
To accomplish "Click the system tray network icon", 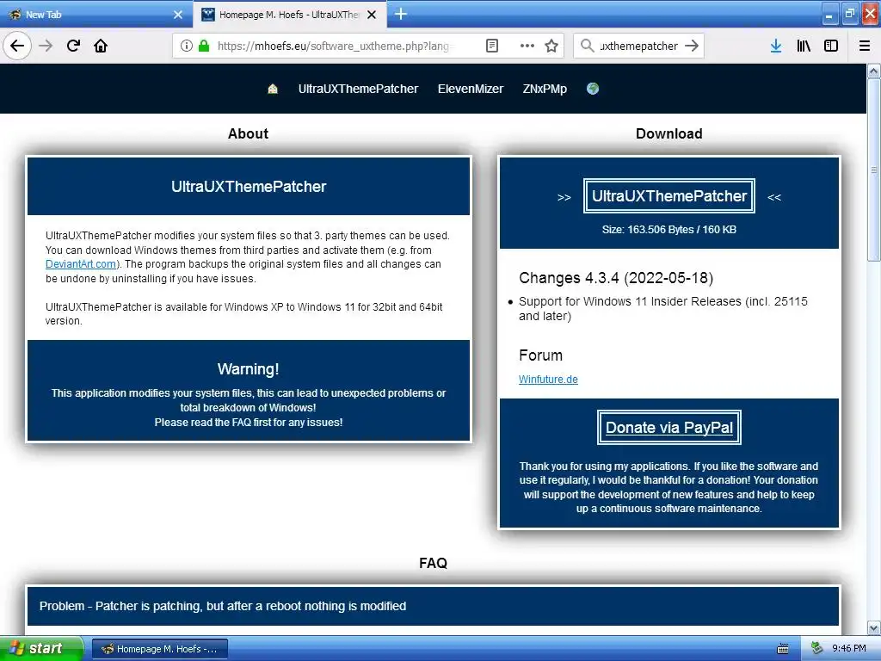I will [x=816, y=649].
